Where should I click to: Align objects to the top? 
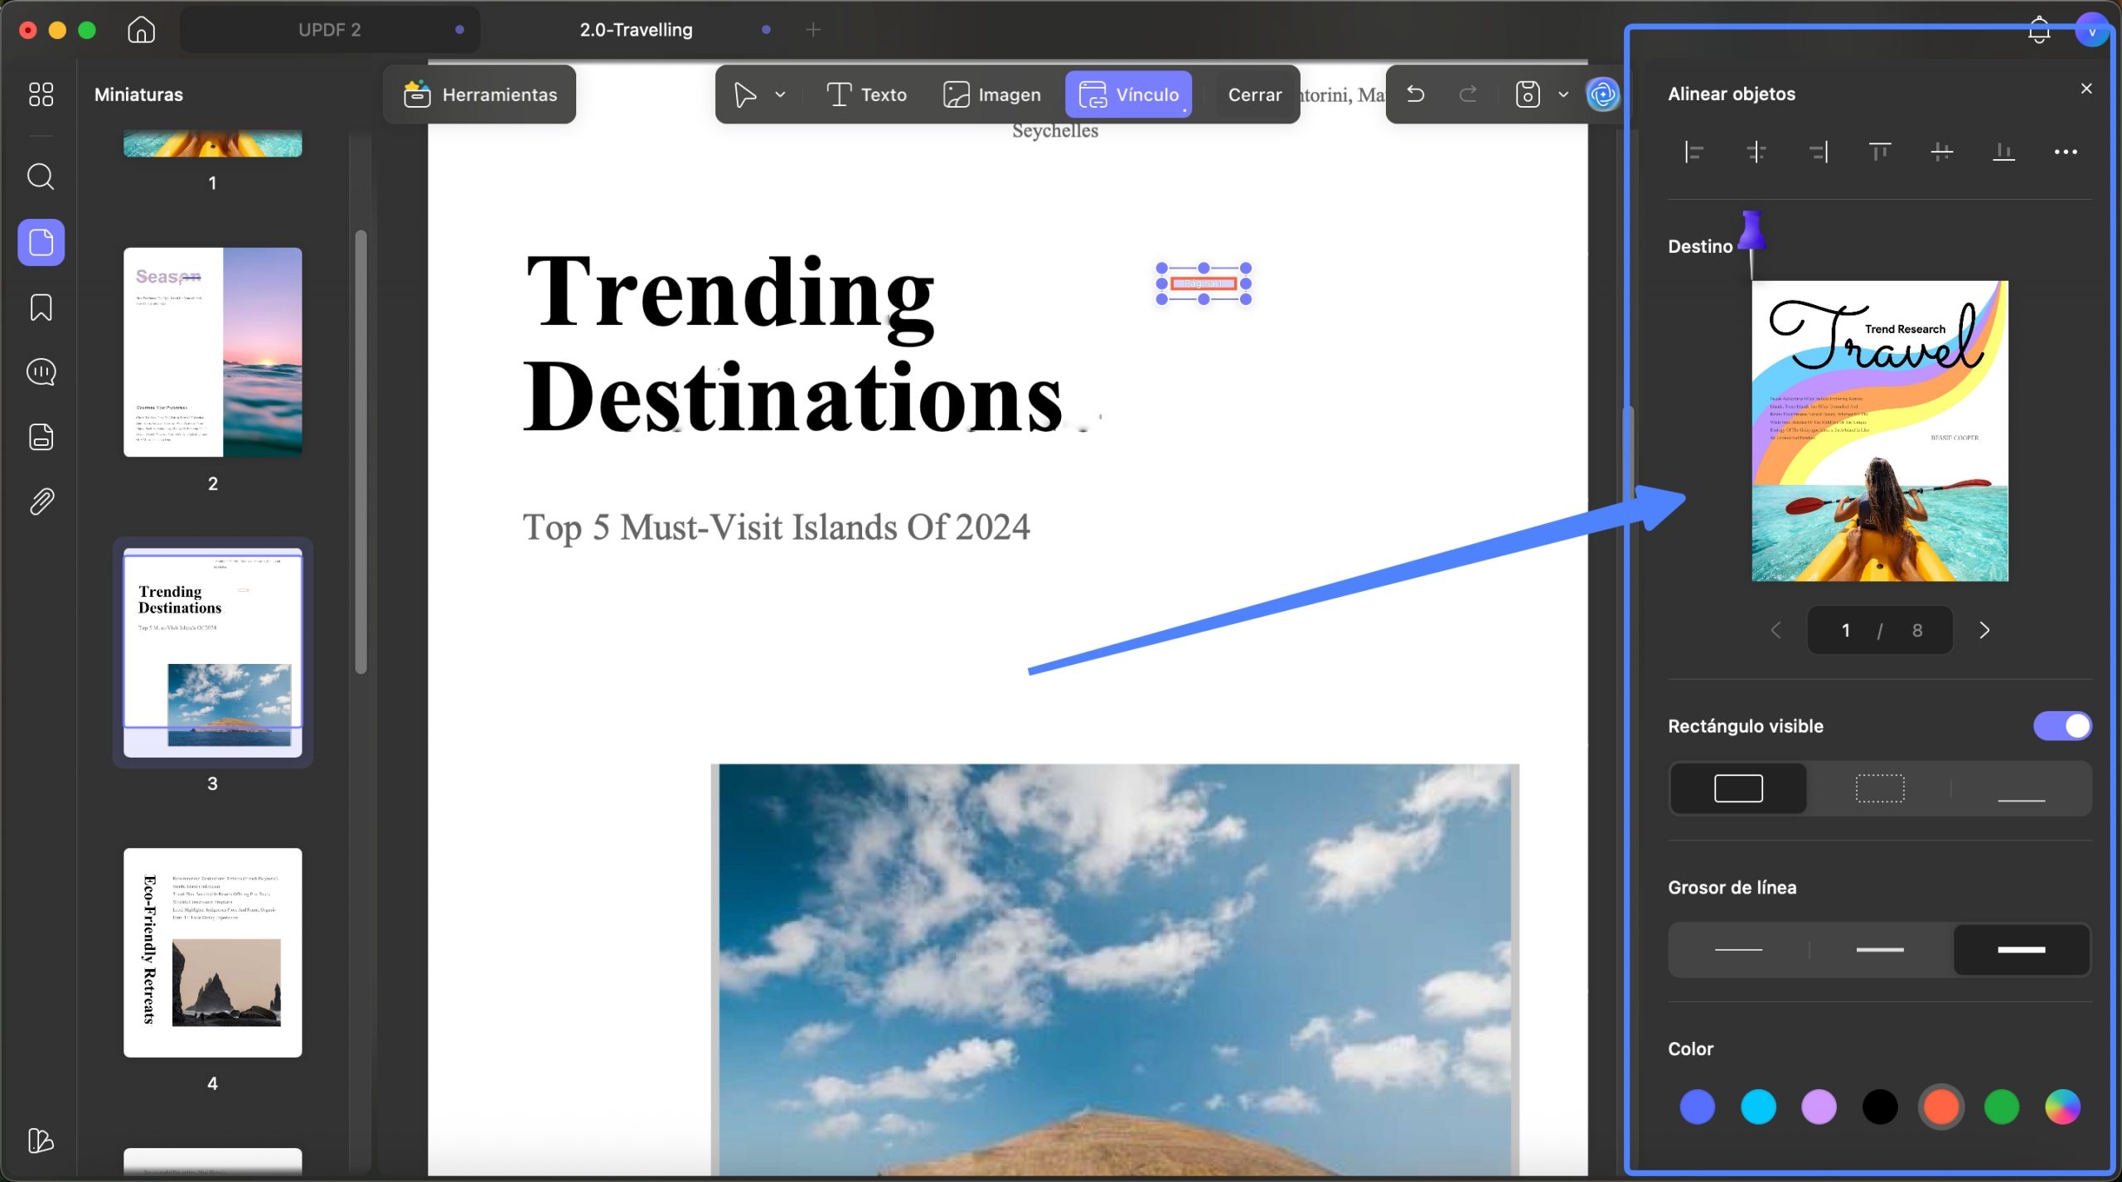pos(1880,152)
